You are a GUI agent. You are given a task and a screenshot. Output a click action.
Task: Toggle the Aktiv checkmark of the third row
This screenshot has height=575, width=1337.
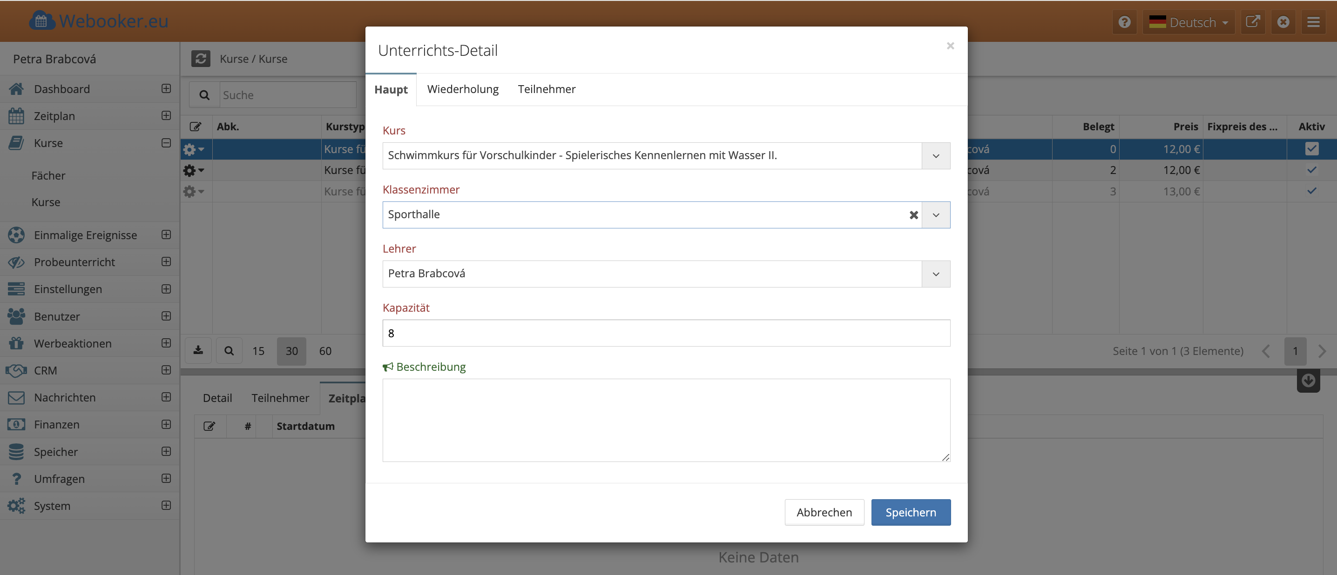[1311, 191]
